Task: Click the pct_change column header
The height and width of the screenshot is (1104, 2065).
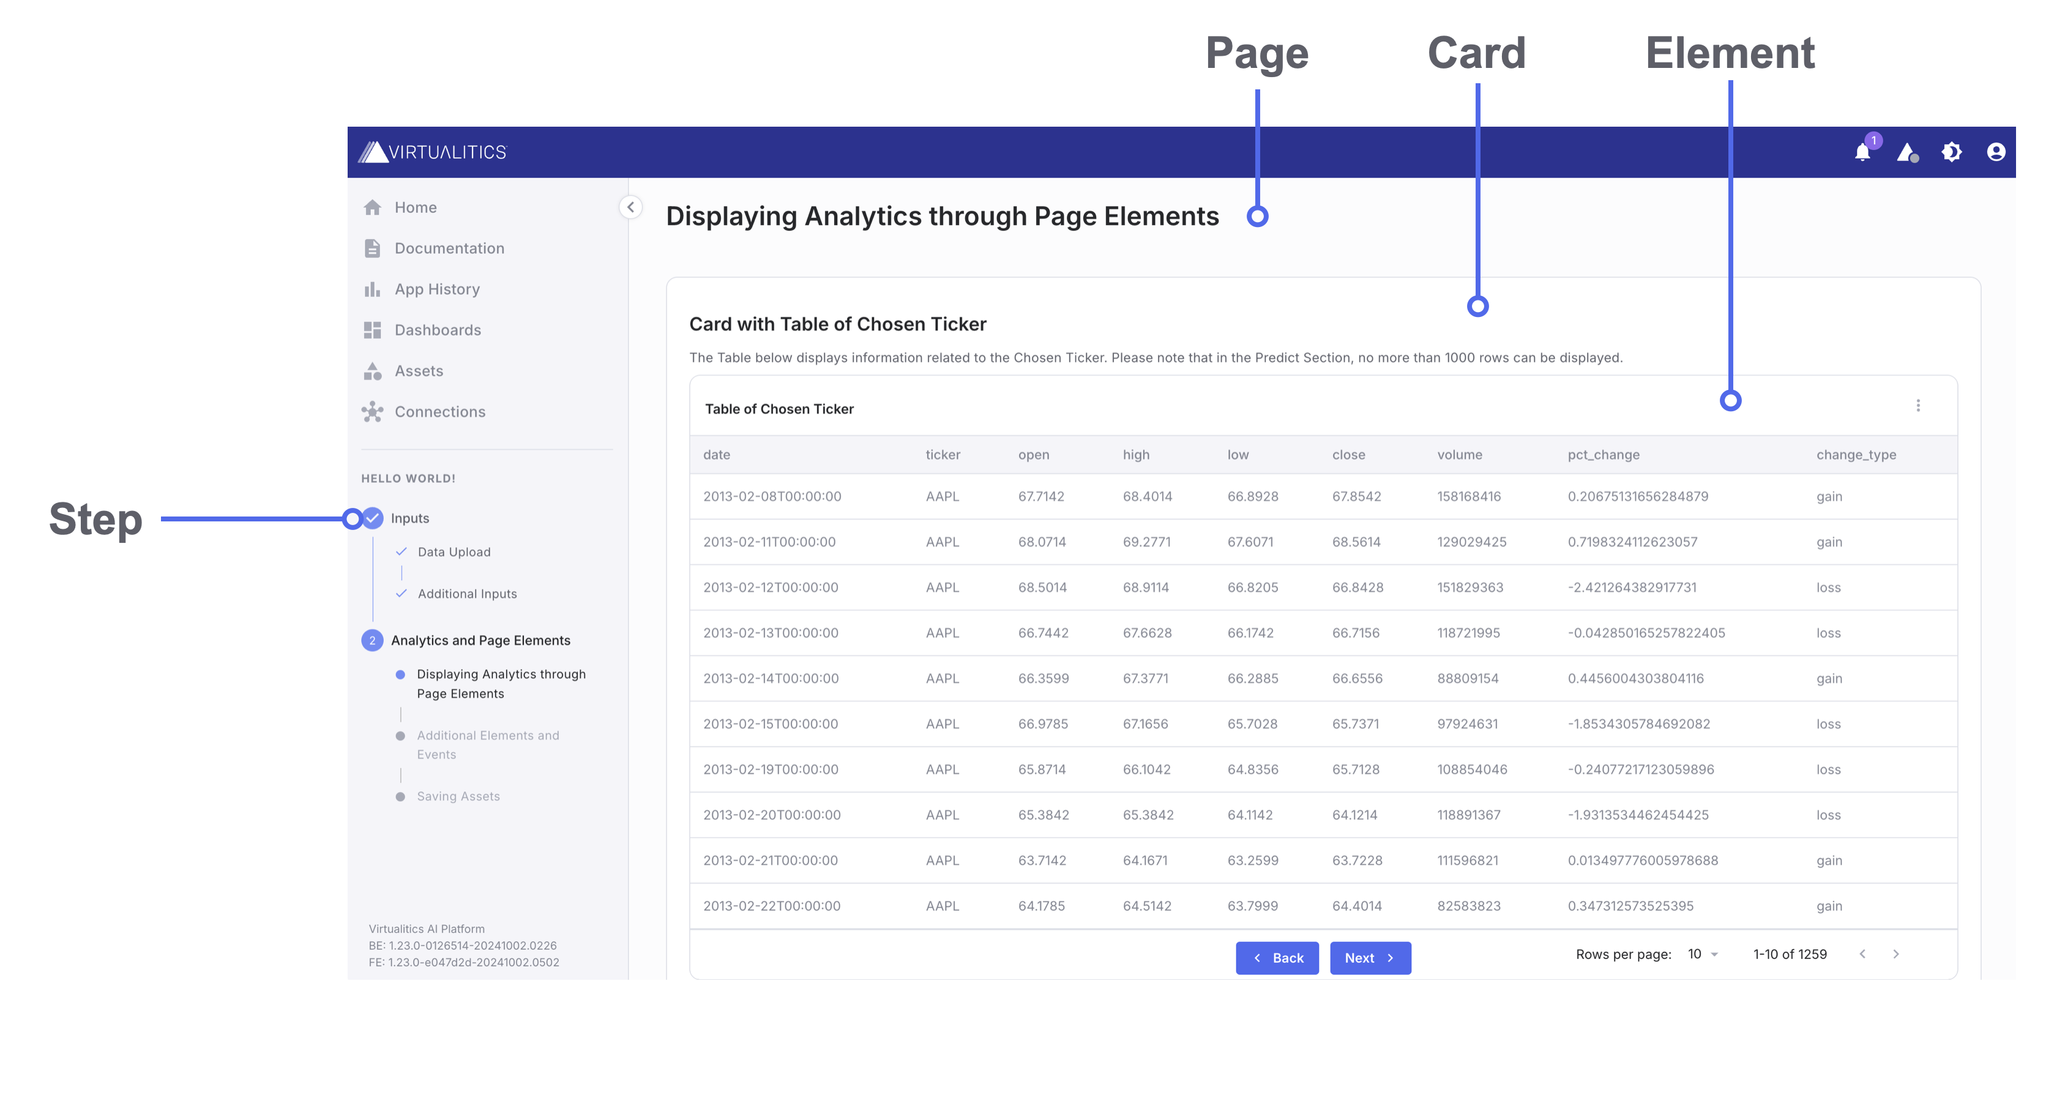Action: pos(1604,455)
